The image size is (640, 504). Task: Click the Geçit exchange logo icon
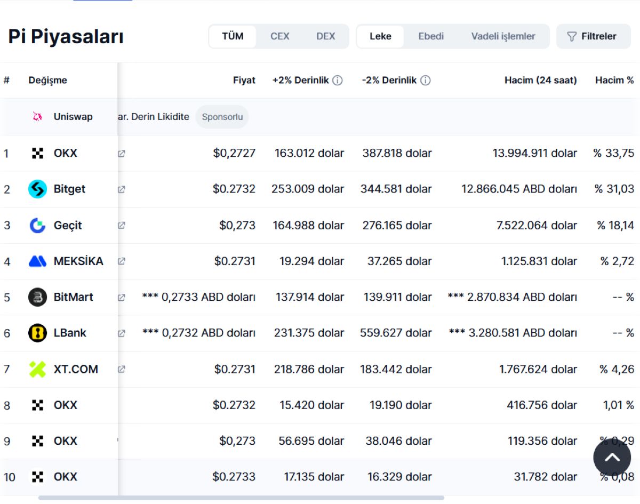coord(37,226)
